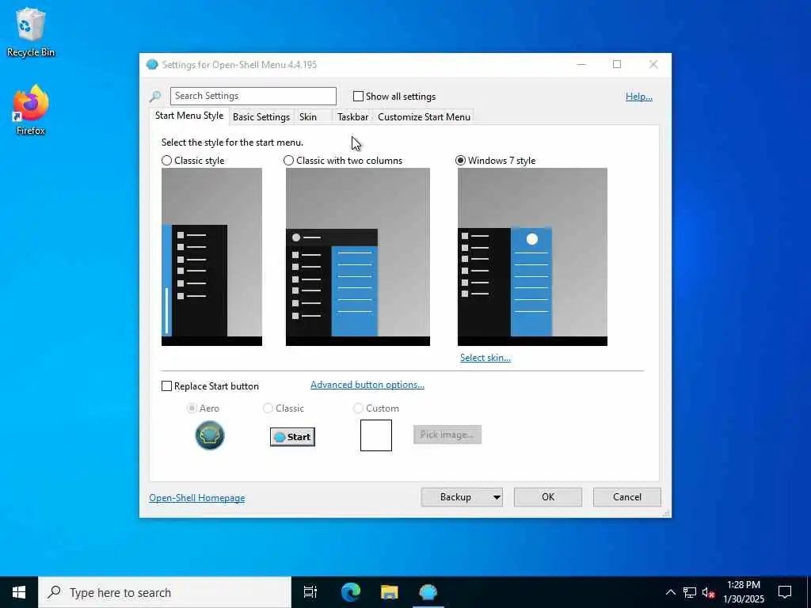This screenshot has width=811, height=608.
Task: Click the taskbar search magnifier icon
Action: pyautogui.click(x=55, y=592)
